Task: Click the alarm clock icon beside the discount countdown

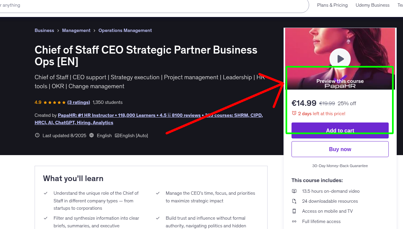Action: tap(294, 114)
